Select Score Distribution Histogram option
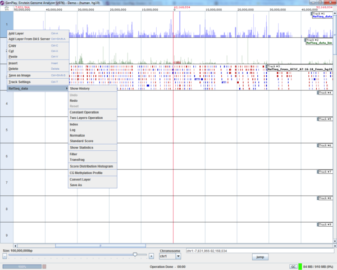Screen dimensions: 337x270 tap(92, 166)
